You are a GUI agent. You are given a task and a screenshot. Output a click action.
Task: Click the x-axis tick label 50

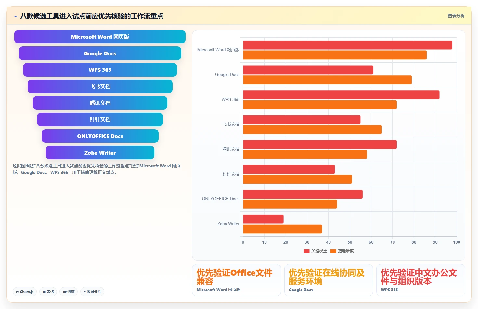350,242
